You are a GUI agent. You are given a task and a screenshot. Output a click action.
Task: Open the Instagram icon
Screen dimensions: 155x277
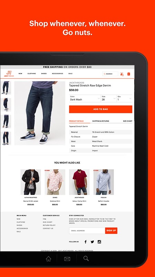[x=99, y=242]
